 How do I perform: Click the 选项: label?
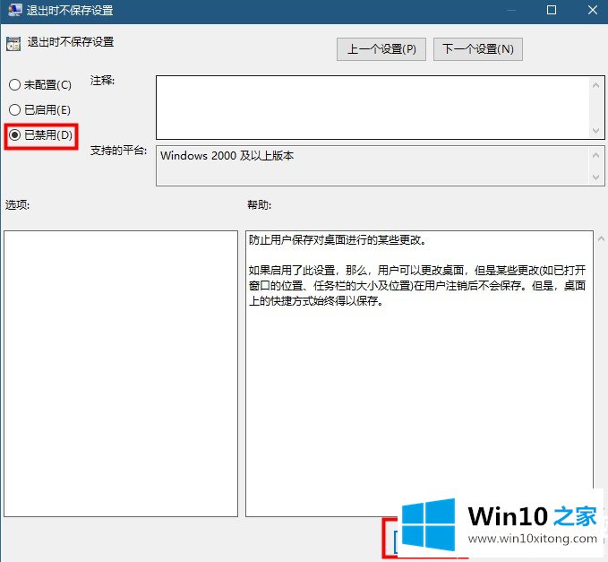click(x=17, y=204)
